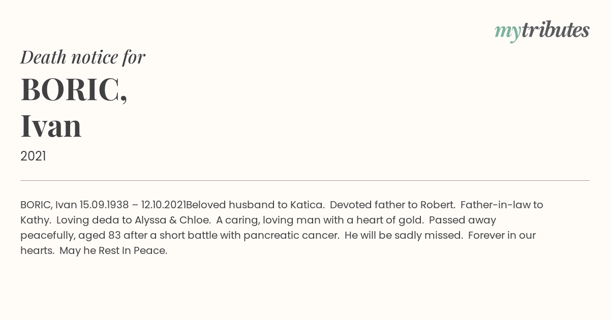Click the horizontal divider line

pos(305,180)
